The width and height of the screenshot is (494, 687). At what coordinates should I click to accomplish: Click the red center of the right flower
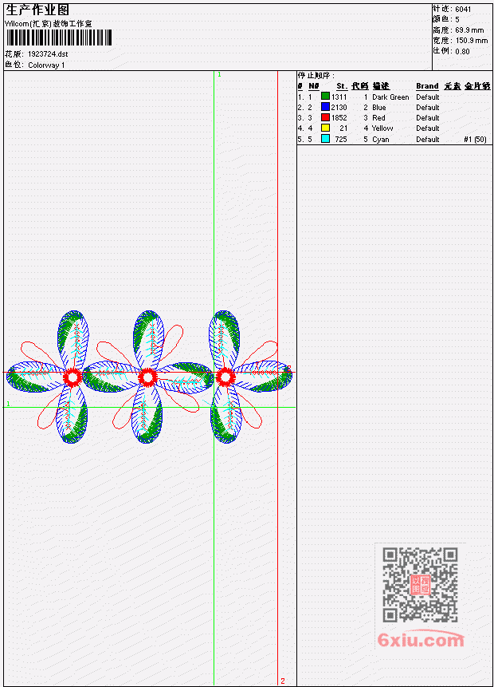tap(225, 377)
